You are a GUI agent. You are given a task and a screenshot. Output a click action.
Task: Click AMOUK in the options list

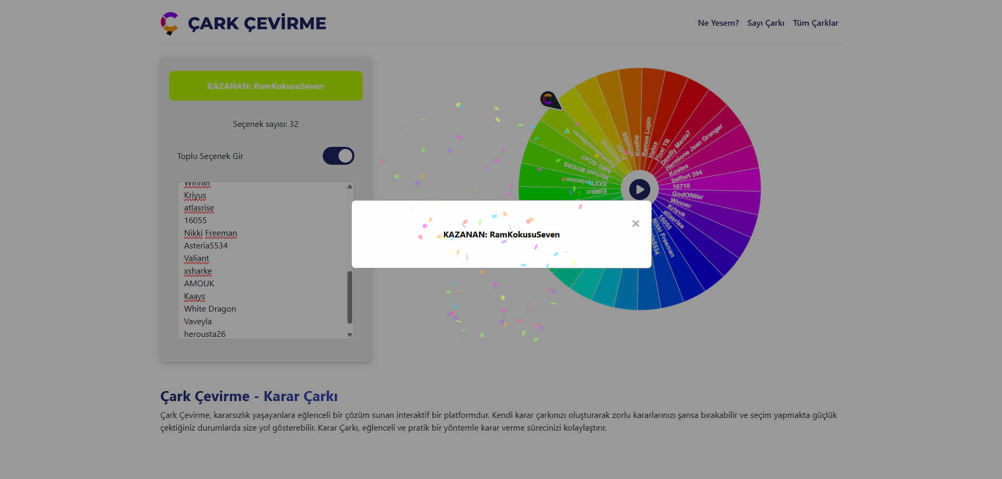(x=199, y=284)
